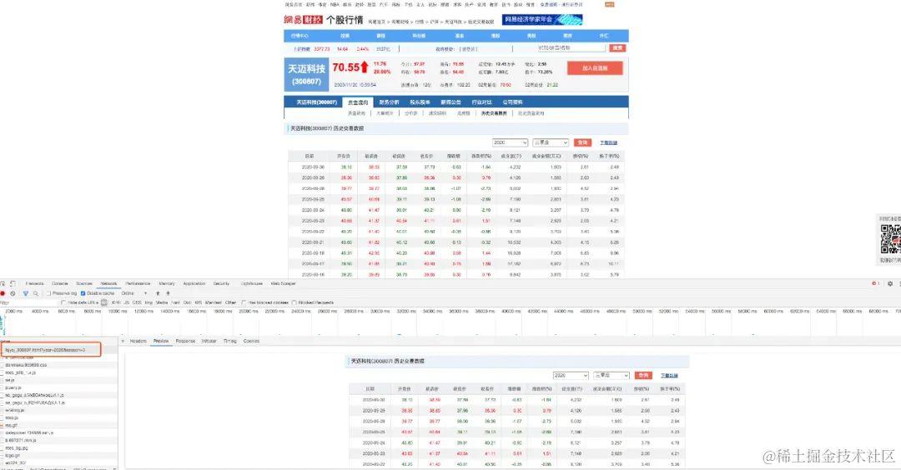Select the jquery.js request row

tap(60, 387)
